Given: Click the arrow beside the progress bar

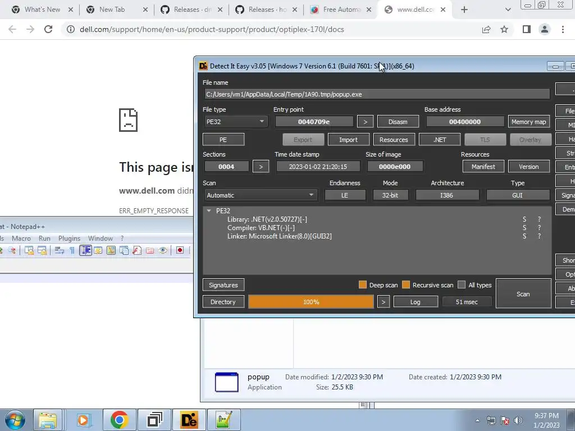Looking at the screenshot, I should click(384, 302).
